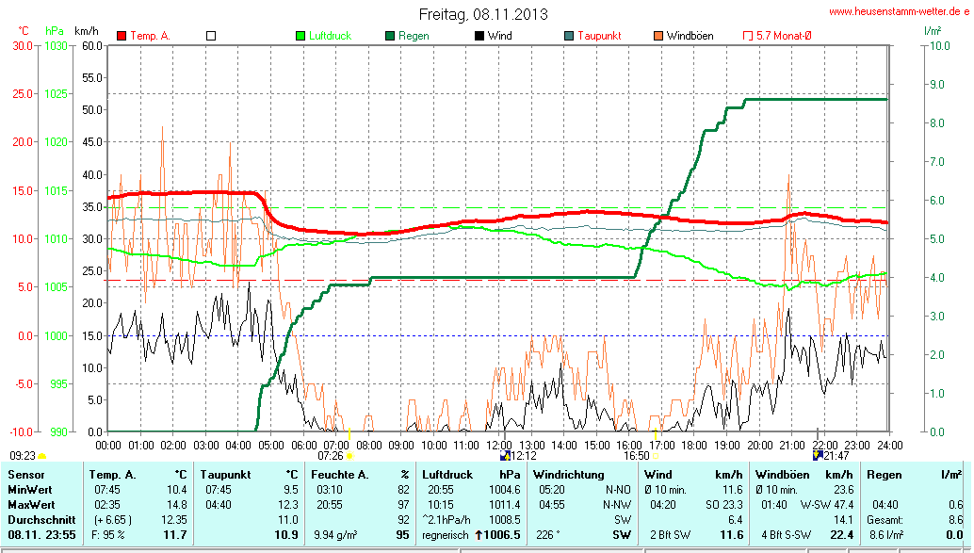Click the 5.7 Monat-Ø legend bracket marker
Image resolution: width=974 pixels, height=553 pixels.
[x=748, y=36]
